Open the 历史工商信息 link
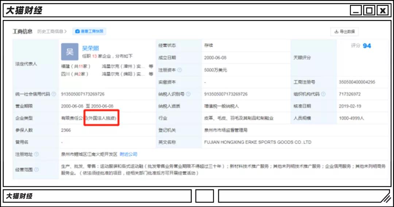 pos(52,31)
